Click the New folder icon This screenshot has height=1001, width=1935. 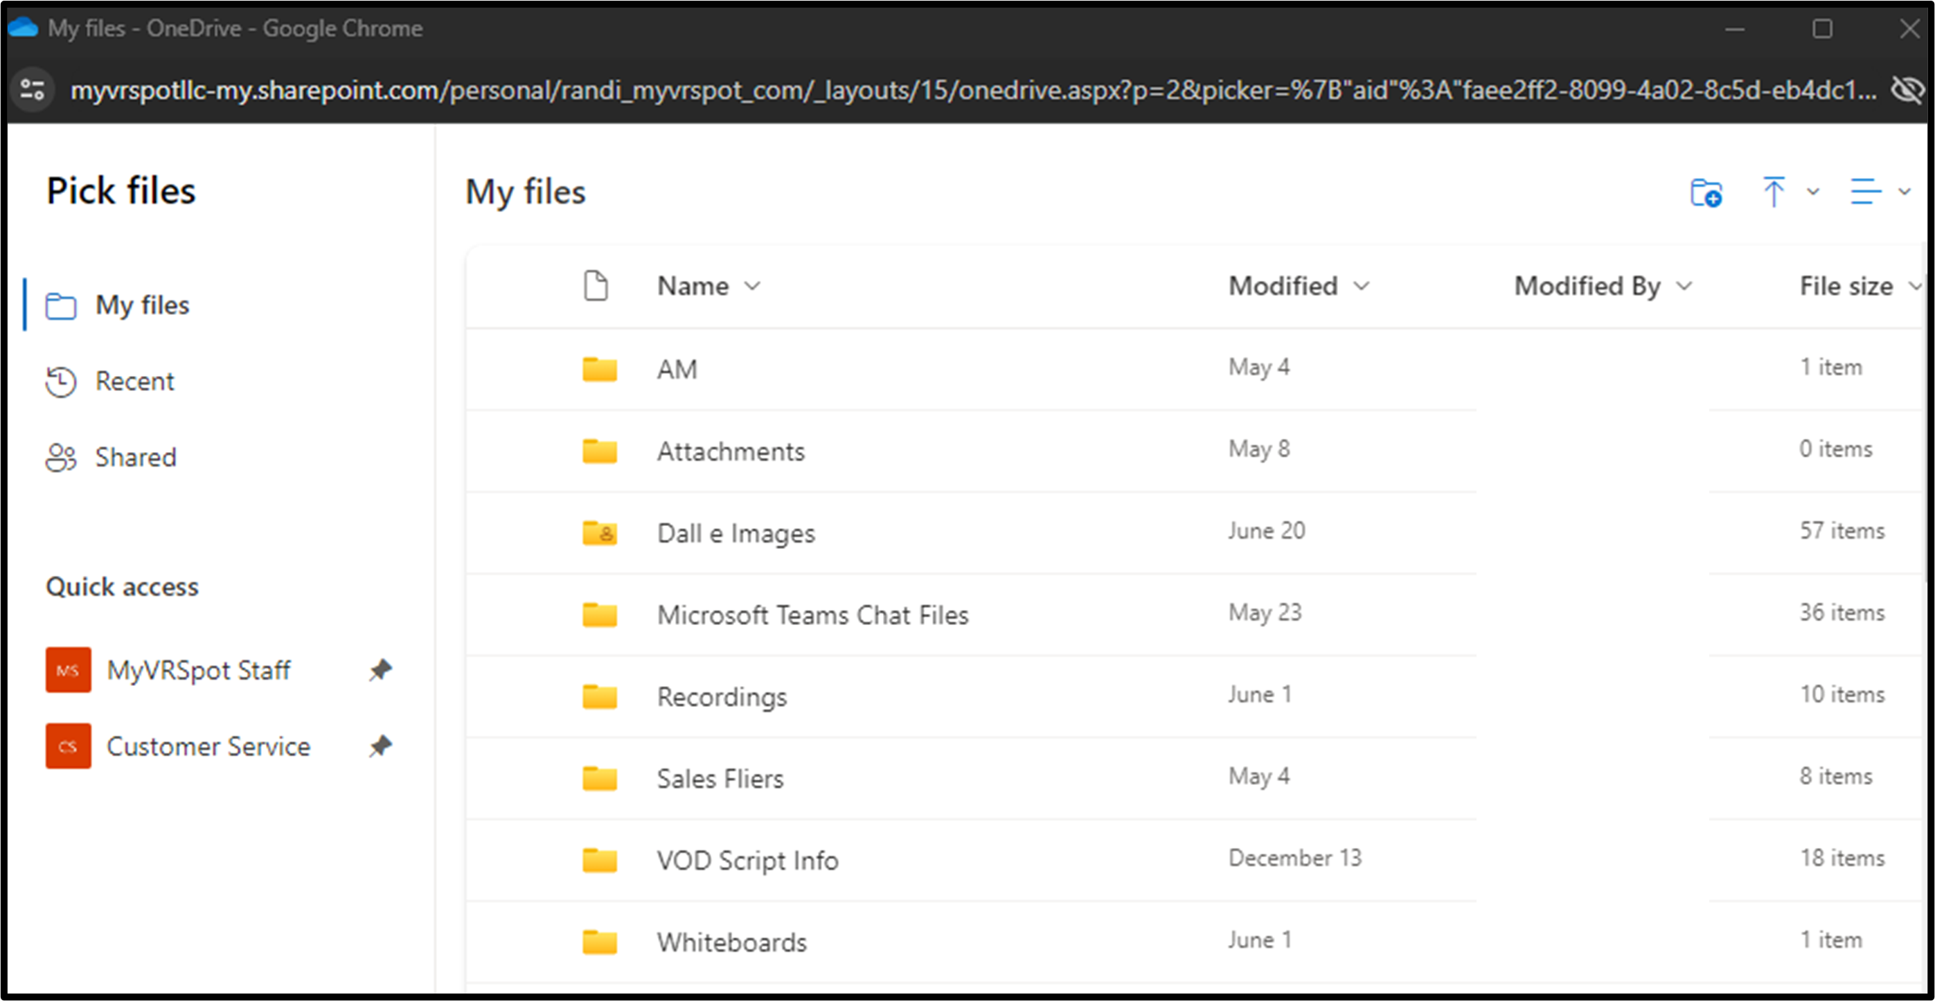(x=1706, y=192)
